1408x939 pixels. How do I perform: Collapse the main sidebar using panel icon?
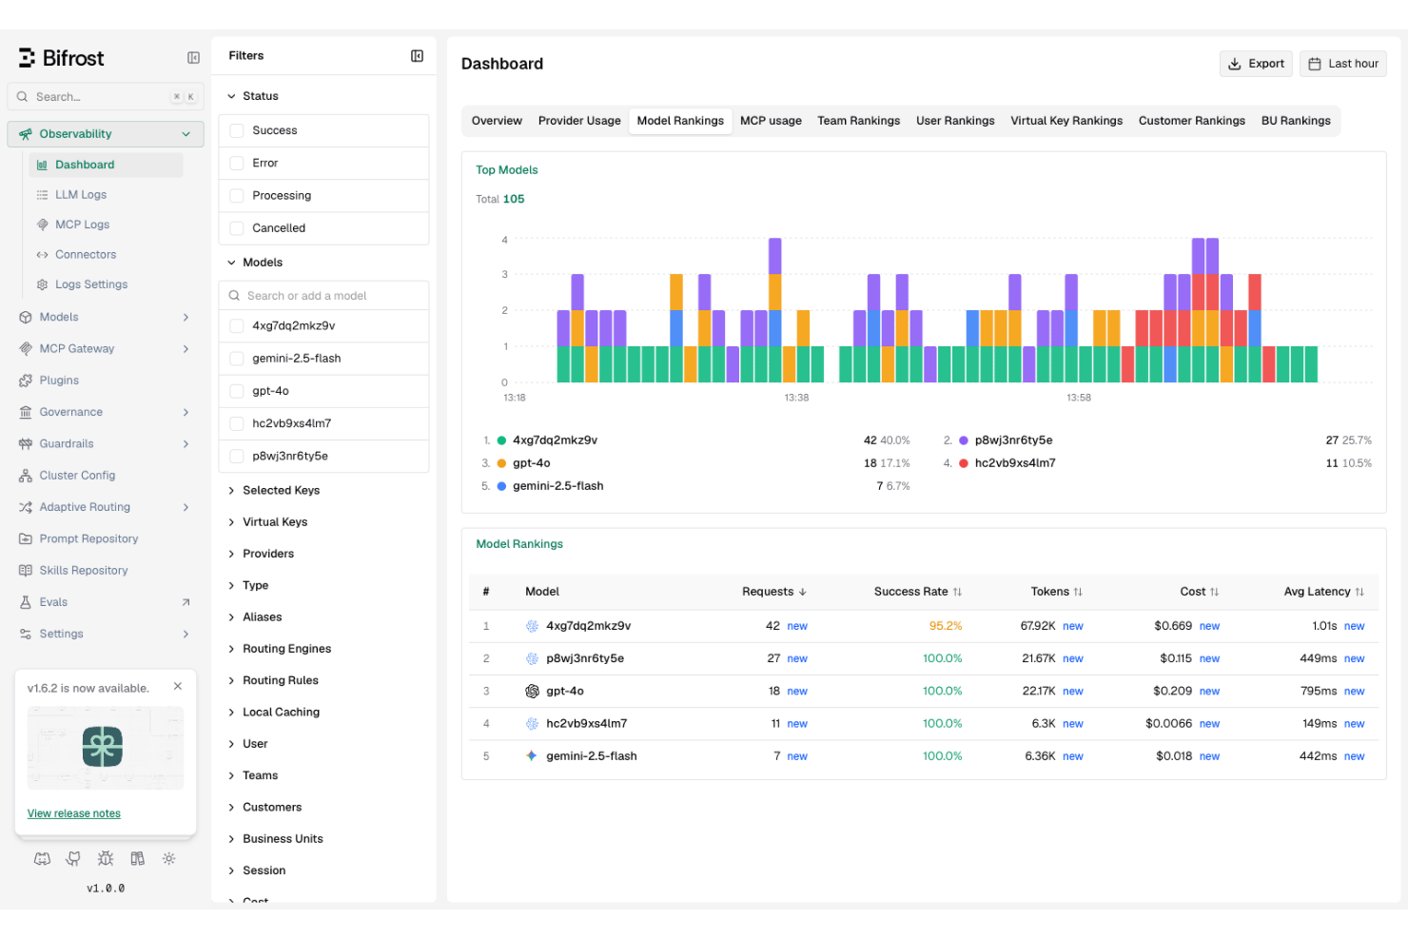click(x=193, y=58)
